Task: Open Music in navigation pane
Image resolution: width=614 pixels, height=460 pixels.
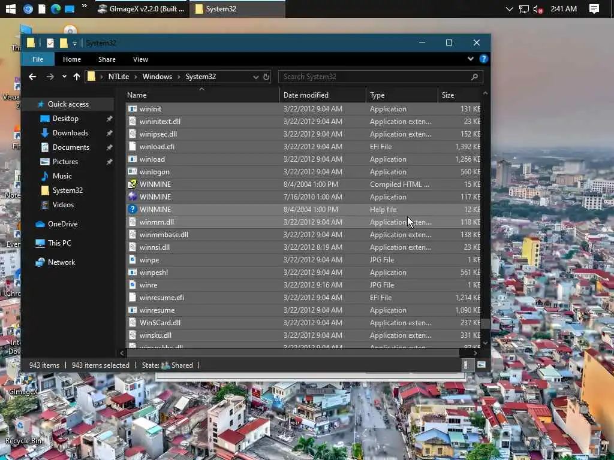Action: click(x=62, y=176)
